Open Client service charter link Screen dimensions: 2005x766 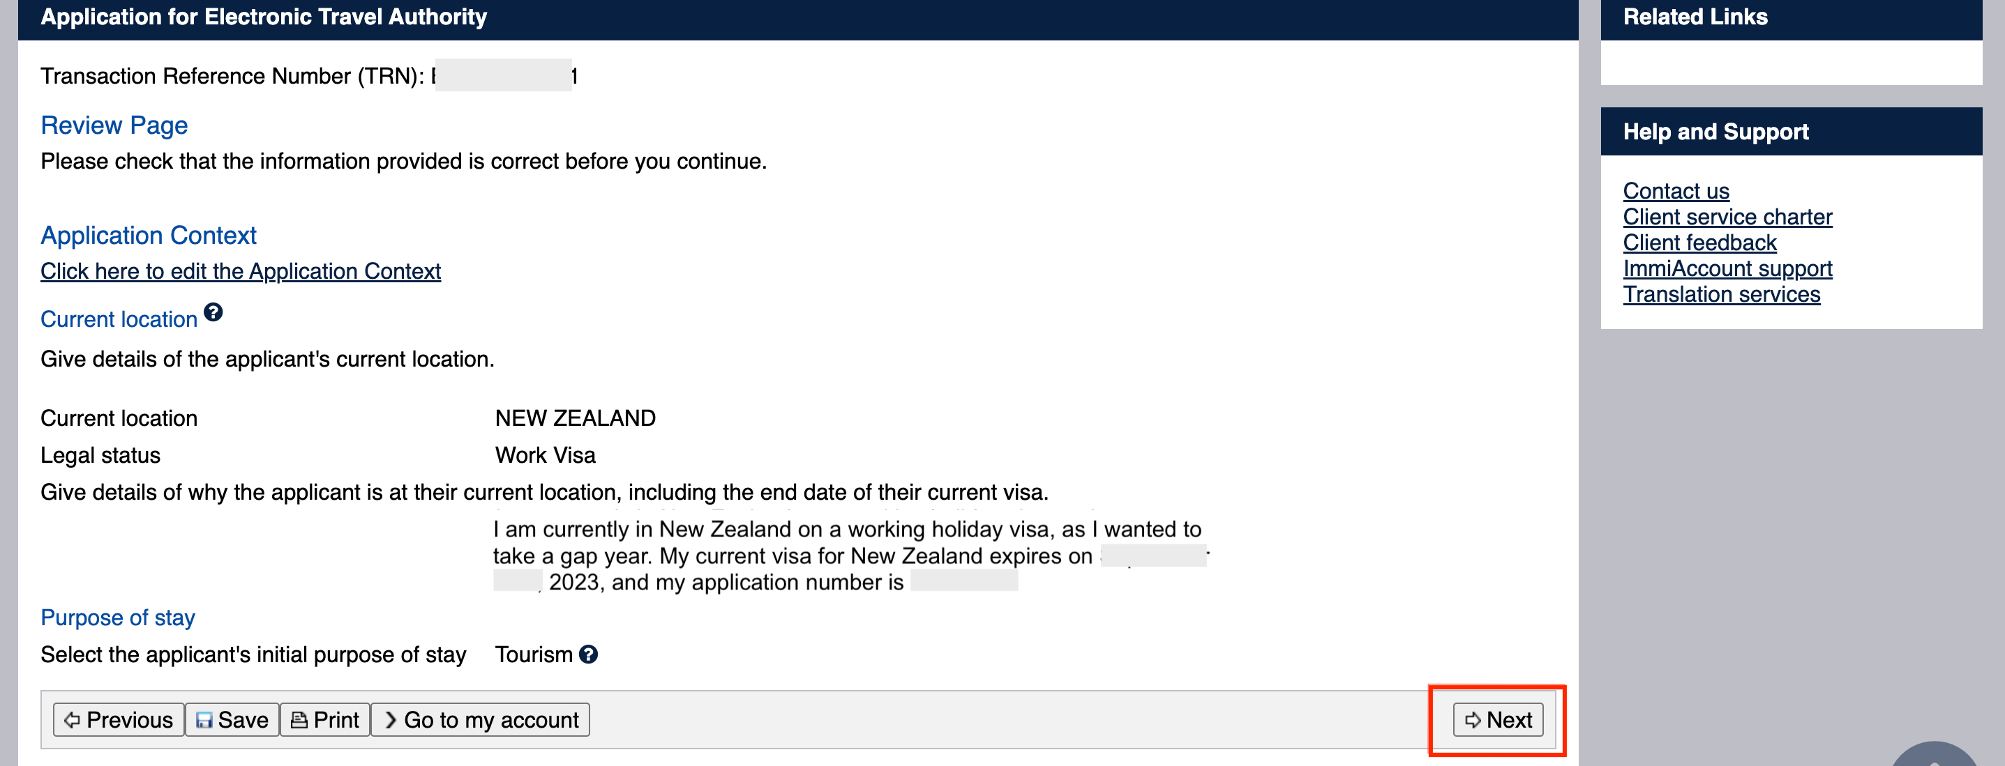pos(1727,217)
